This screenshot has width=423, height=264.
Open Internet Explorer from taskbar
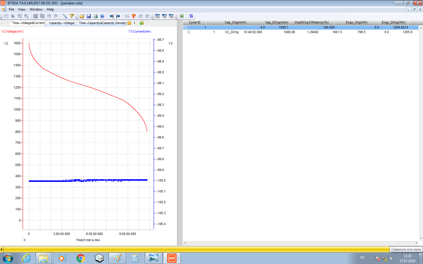pos(26,258)
